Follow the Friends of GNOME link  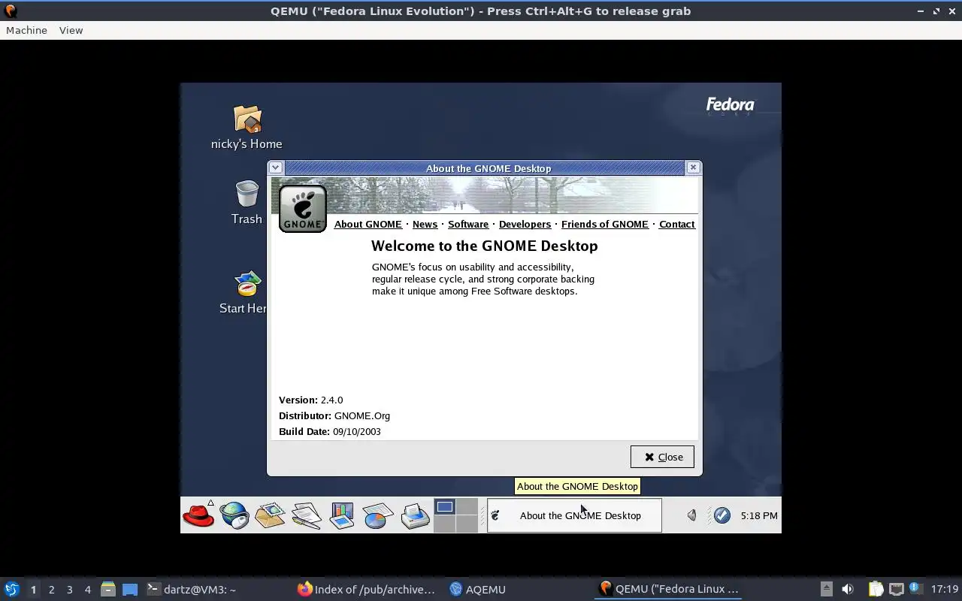point(605,224)
